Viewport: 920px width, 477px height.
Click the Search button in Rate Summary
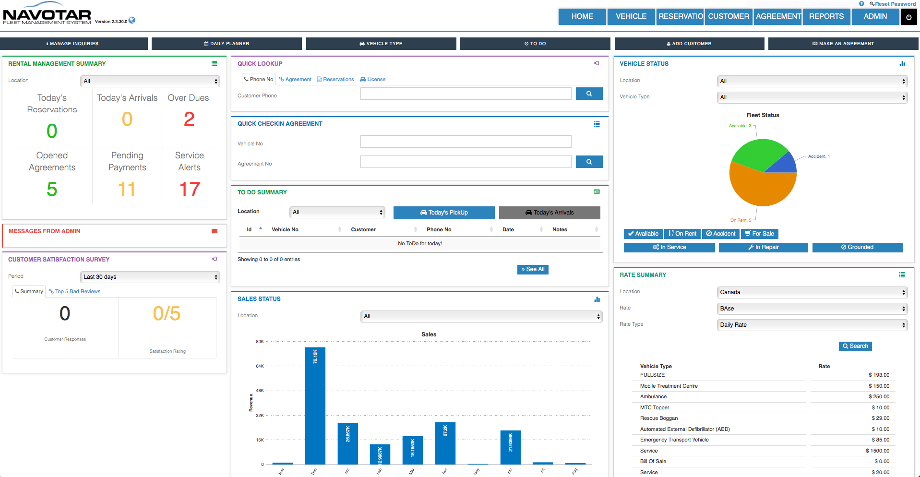coord(855,346)
